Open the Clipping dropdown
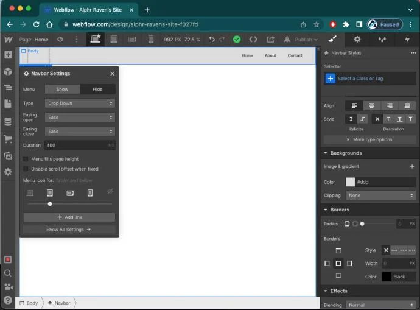The image size is (420, 310). coord(380,196)
